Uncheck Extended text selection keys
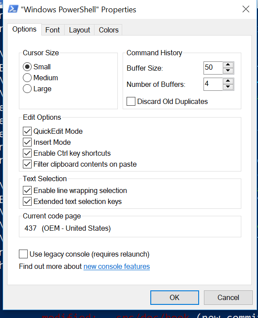 (x=27, y=201)
